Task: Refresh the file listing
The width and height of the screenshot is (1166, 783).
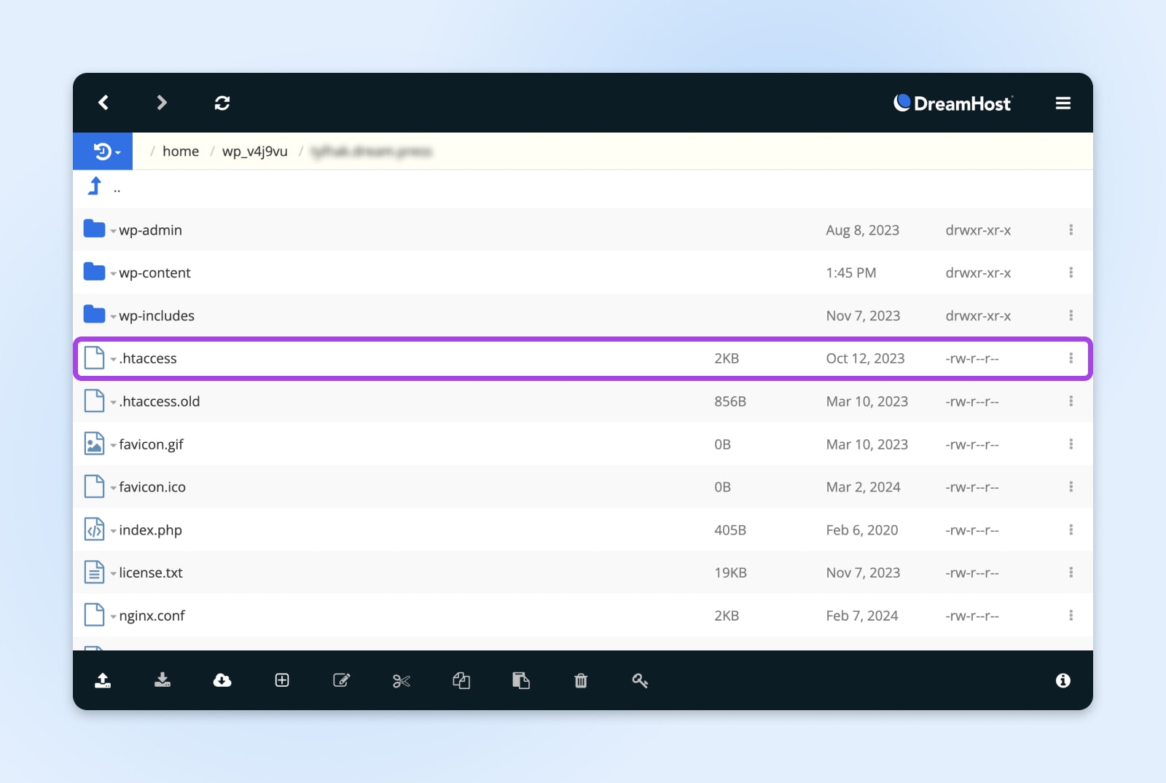Action: (222, 103)
